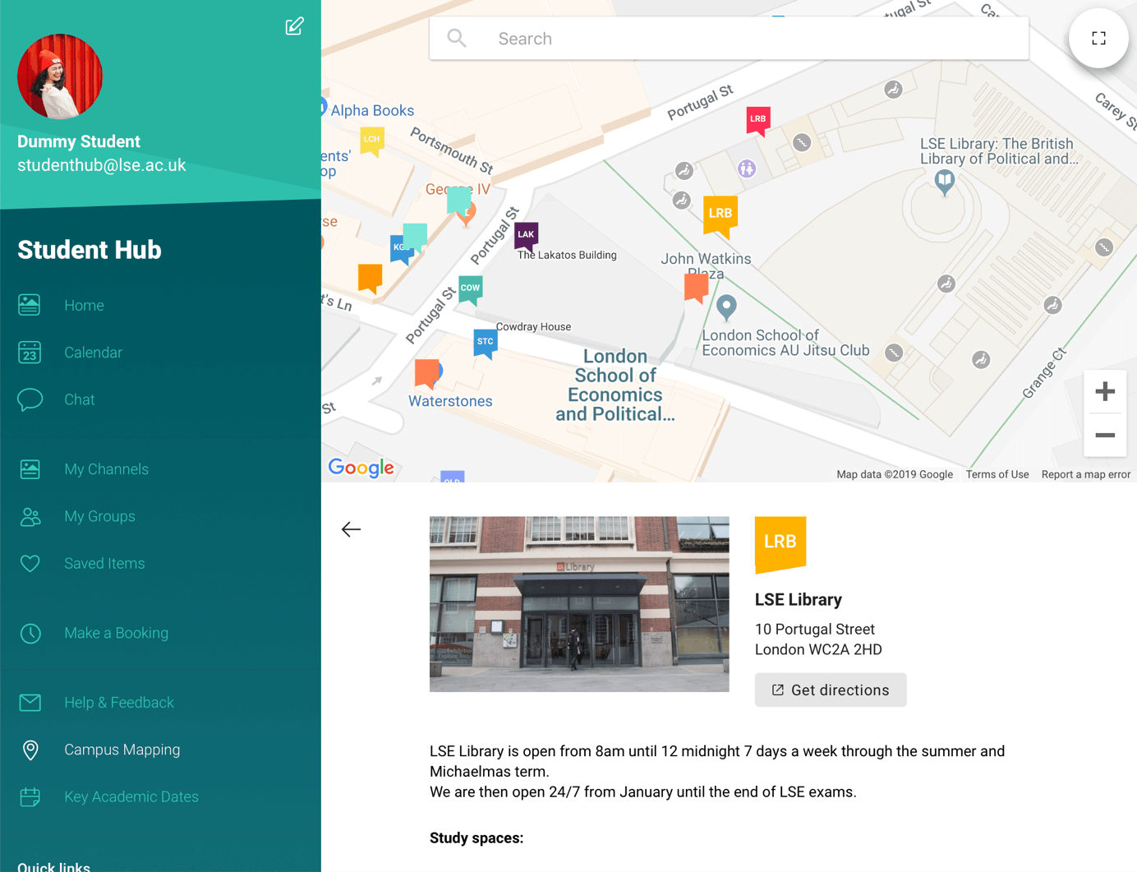Click the AU Jitsu Club map pin
The image size is (1137, 872).
[726, 307]
